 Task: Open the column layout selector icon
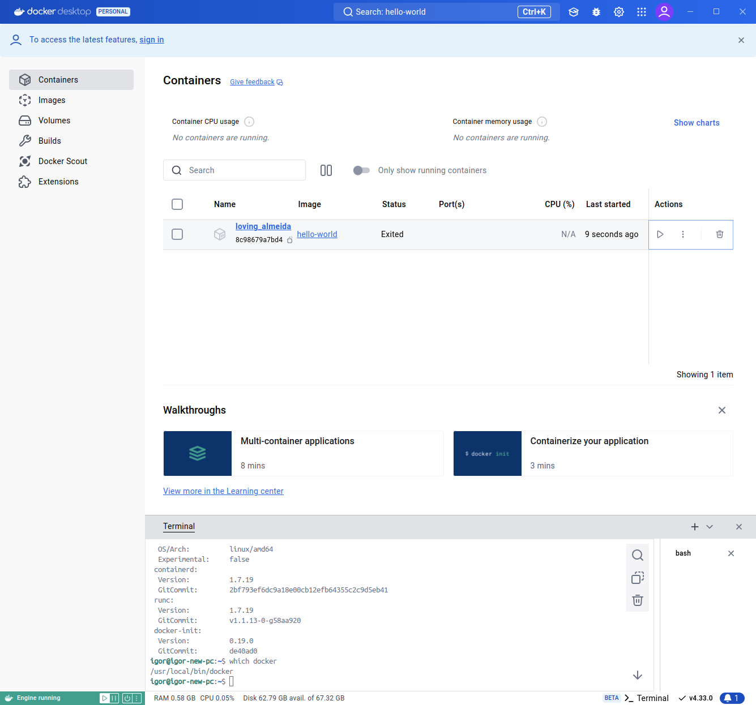326,170
